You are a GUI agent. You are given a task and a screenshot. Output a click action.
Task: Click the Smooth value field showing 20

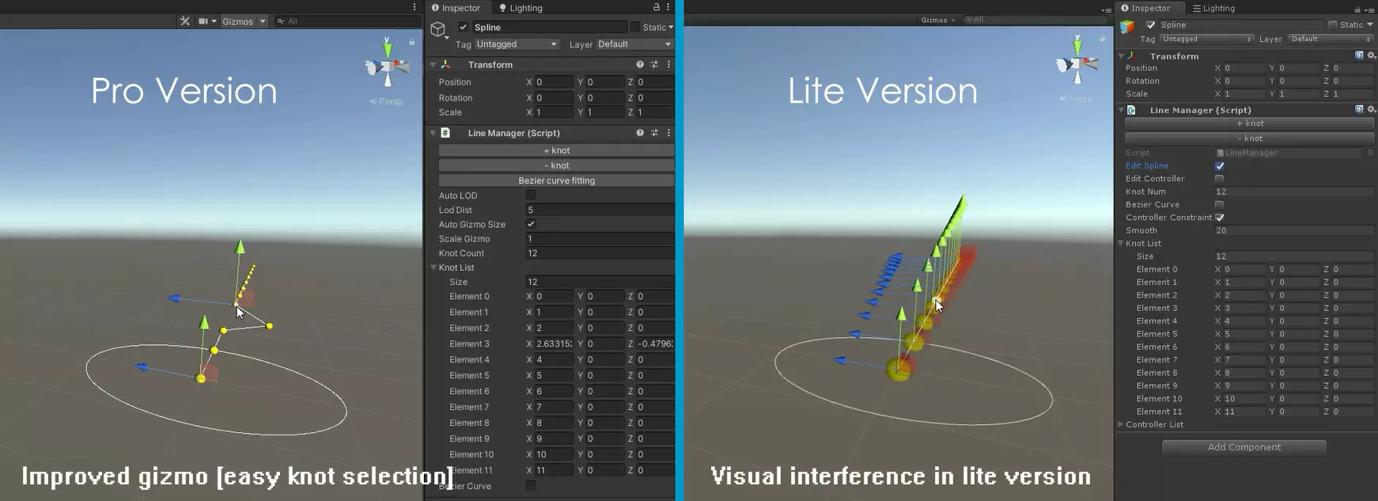point(1294,230)
